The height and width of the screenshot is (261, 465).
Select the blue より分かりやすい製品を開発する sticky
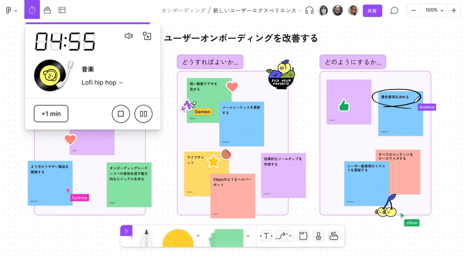pos(50,183)
